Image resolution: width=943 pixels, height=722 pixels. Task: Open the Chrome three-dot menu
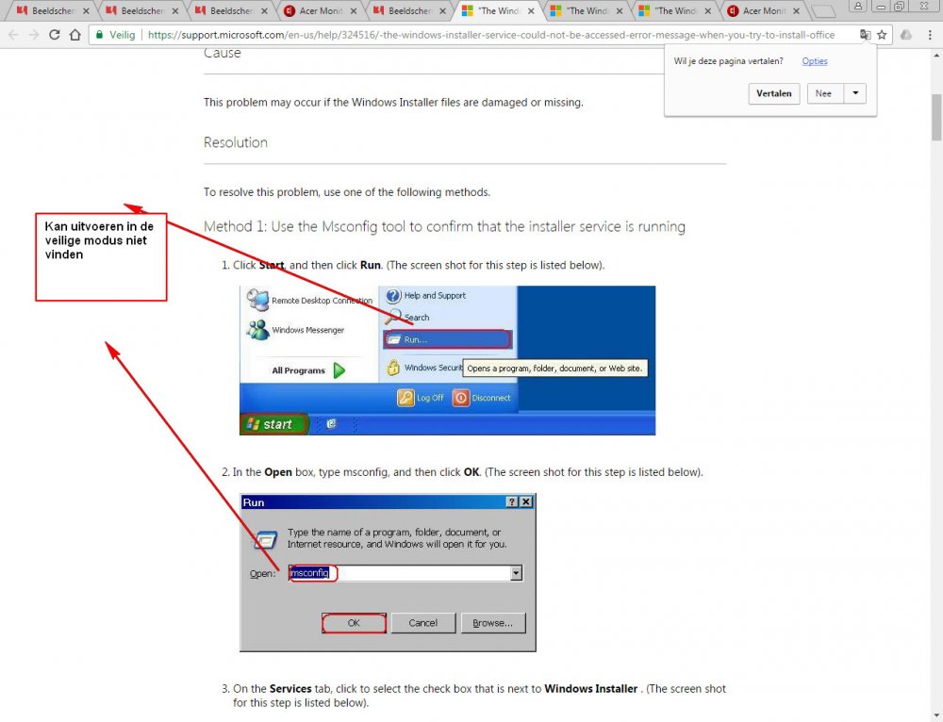[x=930, y=35]
